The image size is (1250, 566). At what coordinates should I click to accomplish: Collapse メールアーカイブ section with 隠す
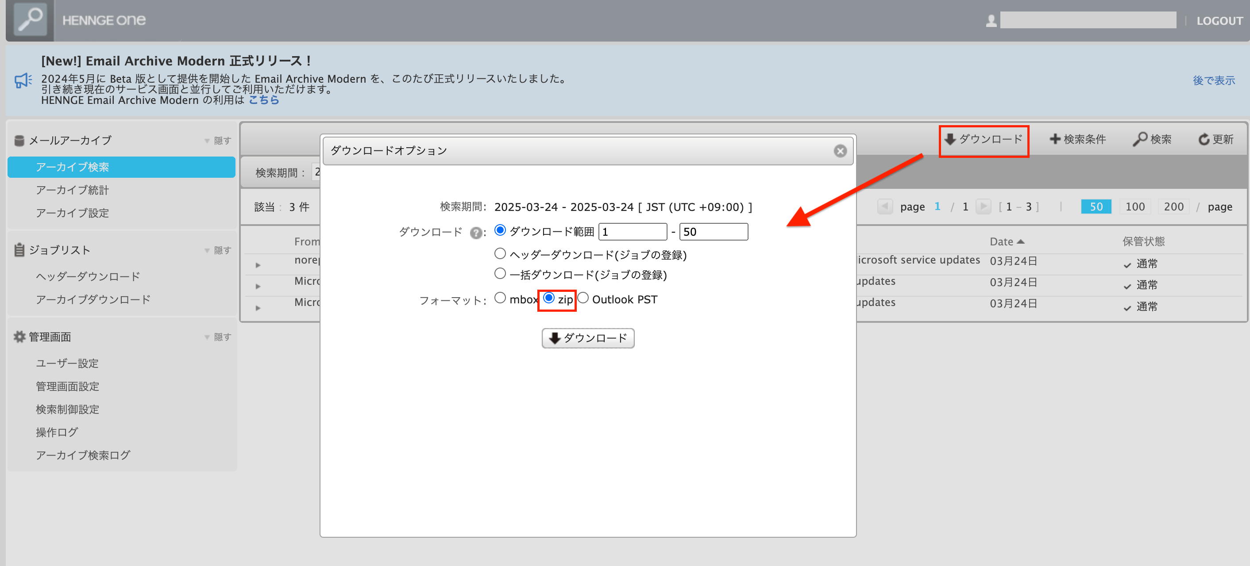pyautogui.click(x=218, y=141)
